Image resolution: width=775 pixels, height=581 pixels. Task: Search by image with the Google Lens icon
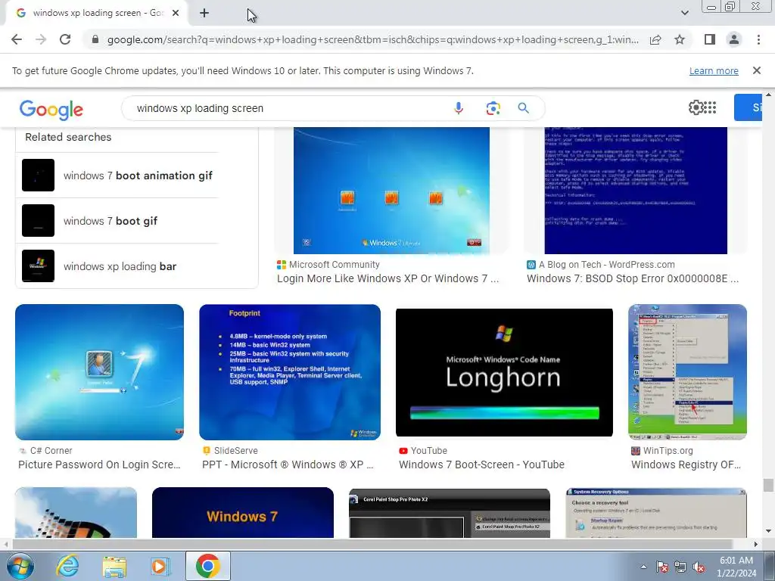[x=493, y=108]
